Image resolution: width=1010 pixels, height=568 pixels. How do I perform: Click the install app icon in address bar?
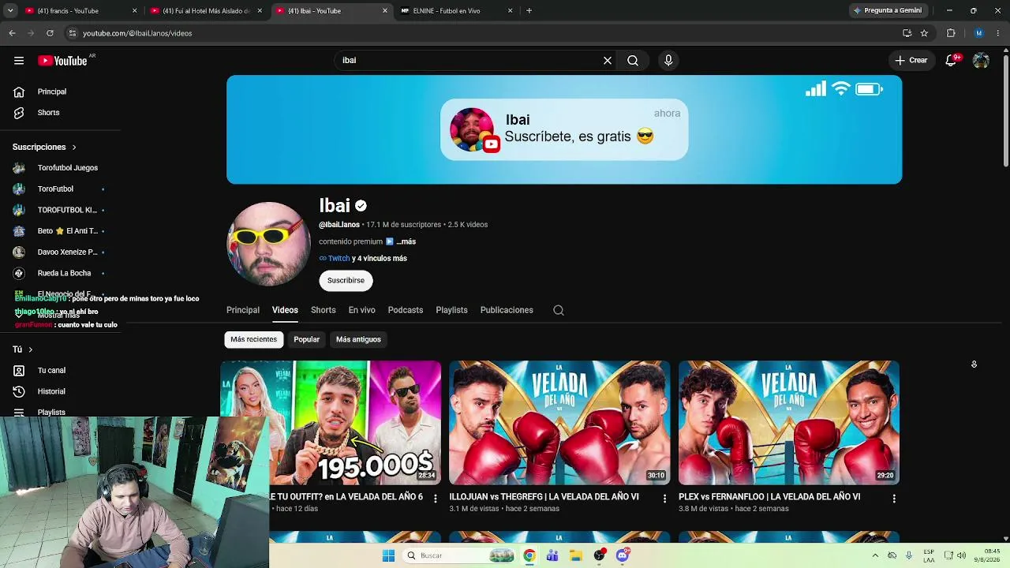click(x=907, y=33)
